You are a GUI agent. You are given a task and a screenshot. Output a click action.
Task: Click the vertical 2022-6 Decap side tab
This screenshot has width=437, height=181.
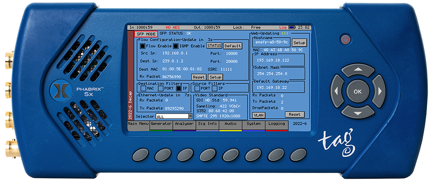click(x=130, y=75)
